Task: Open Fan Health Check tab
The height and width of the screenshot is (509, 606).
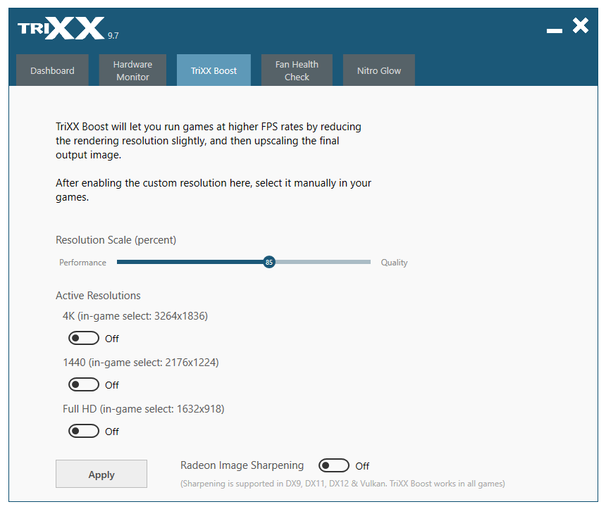Action: click(297, 70)
